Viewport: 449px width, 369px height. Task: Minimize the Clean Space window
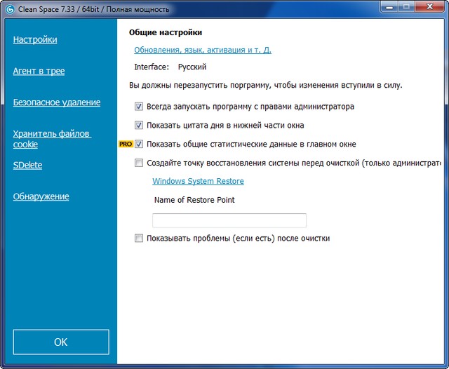389,7
